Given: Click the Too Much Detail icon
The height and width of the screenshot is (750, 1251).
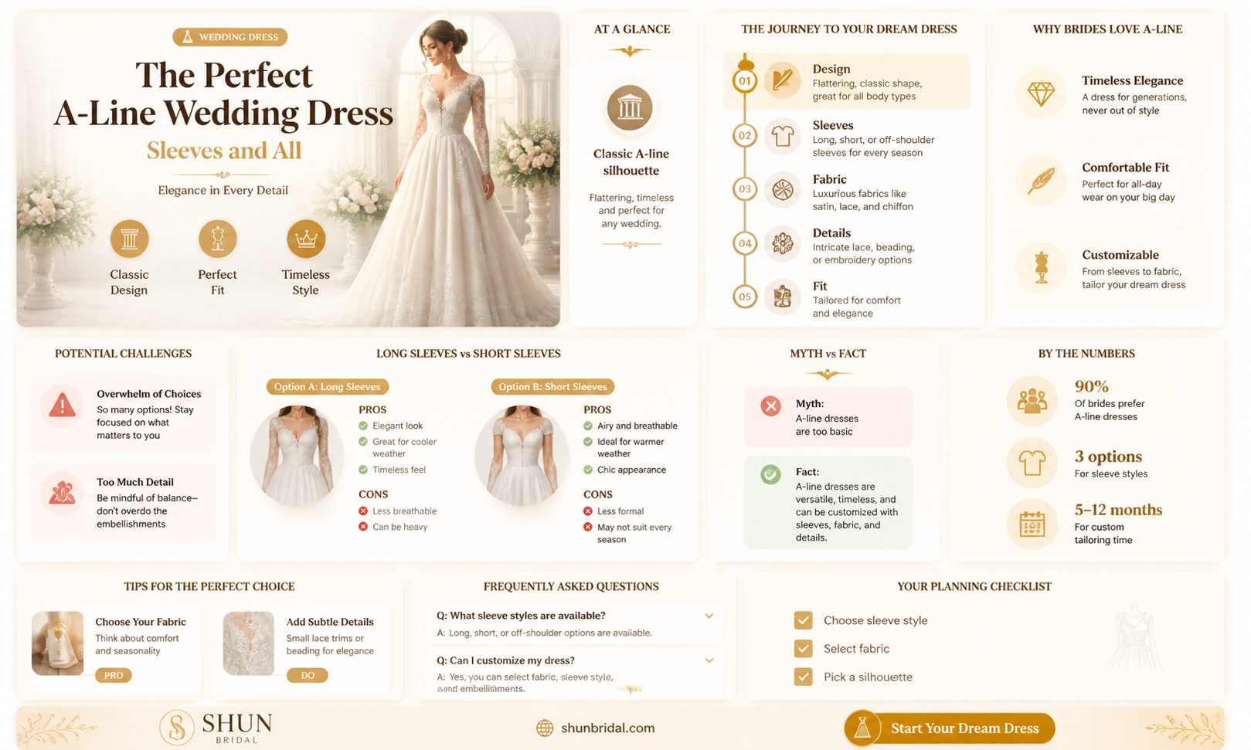Looking at the screenshot, I should point(62,492).
